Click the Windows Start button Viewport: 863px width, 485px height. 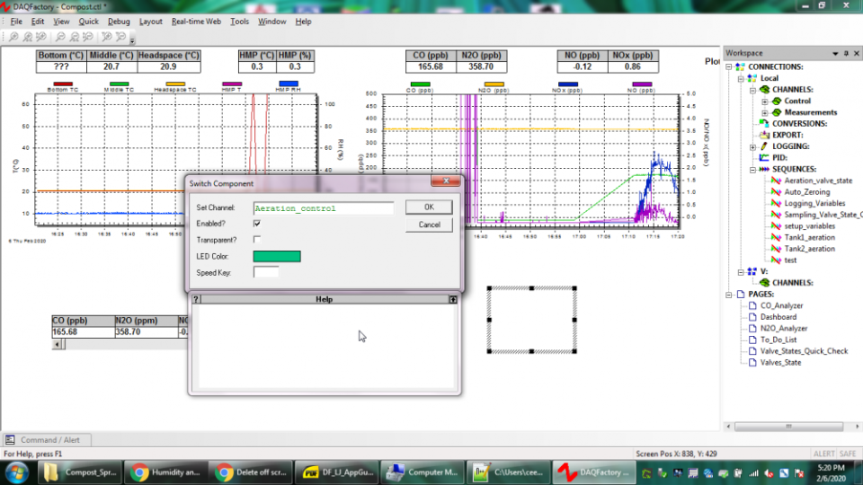click(17, 472)
